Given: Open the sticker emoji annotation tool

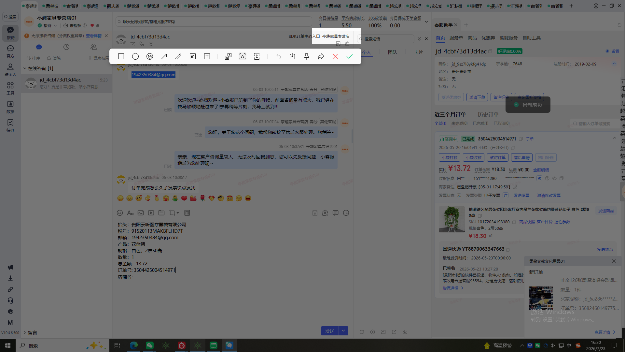Looking at the screenshot, I should click(x=150, y=56).
